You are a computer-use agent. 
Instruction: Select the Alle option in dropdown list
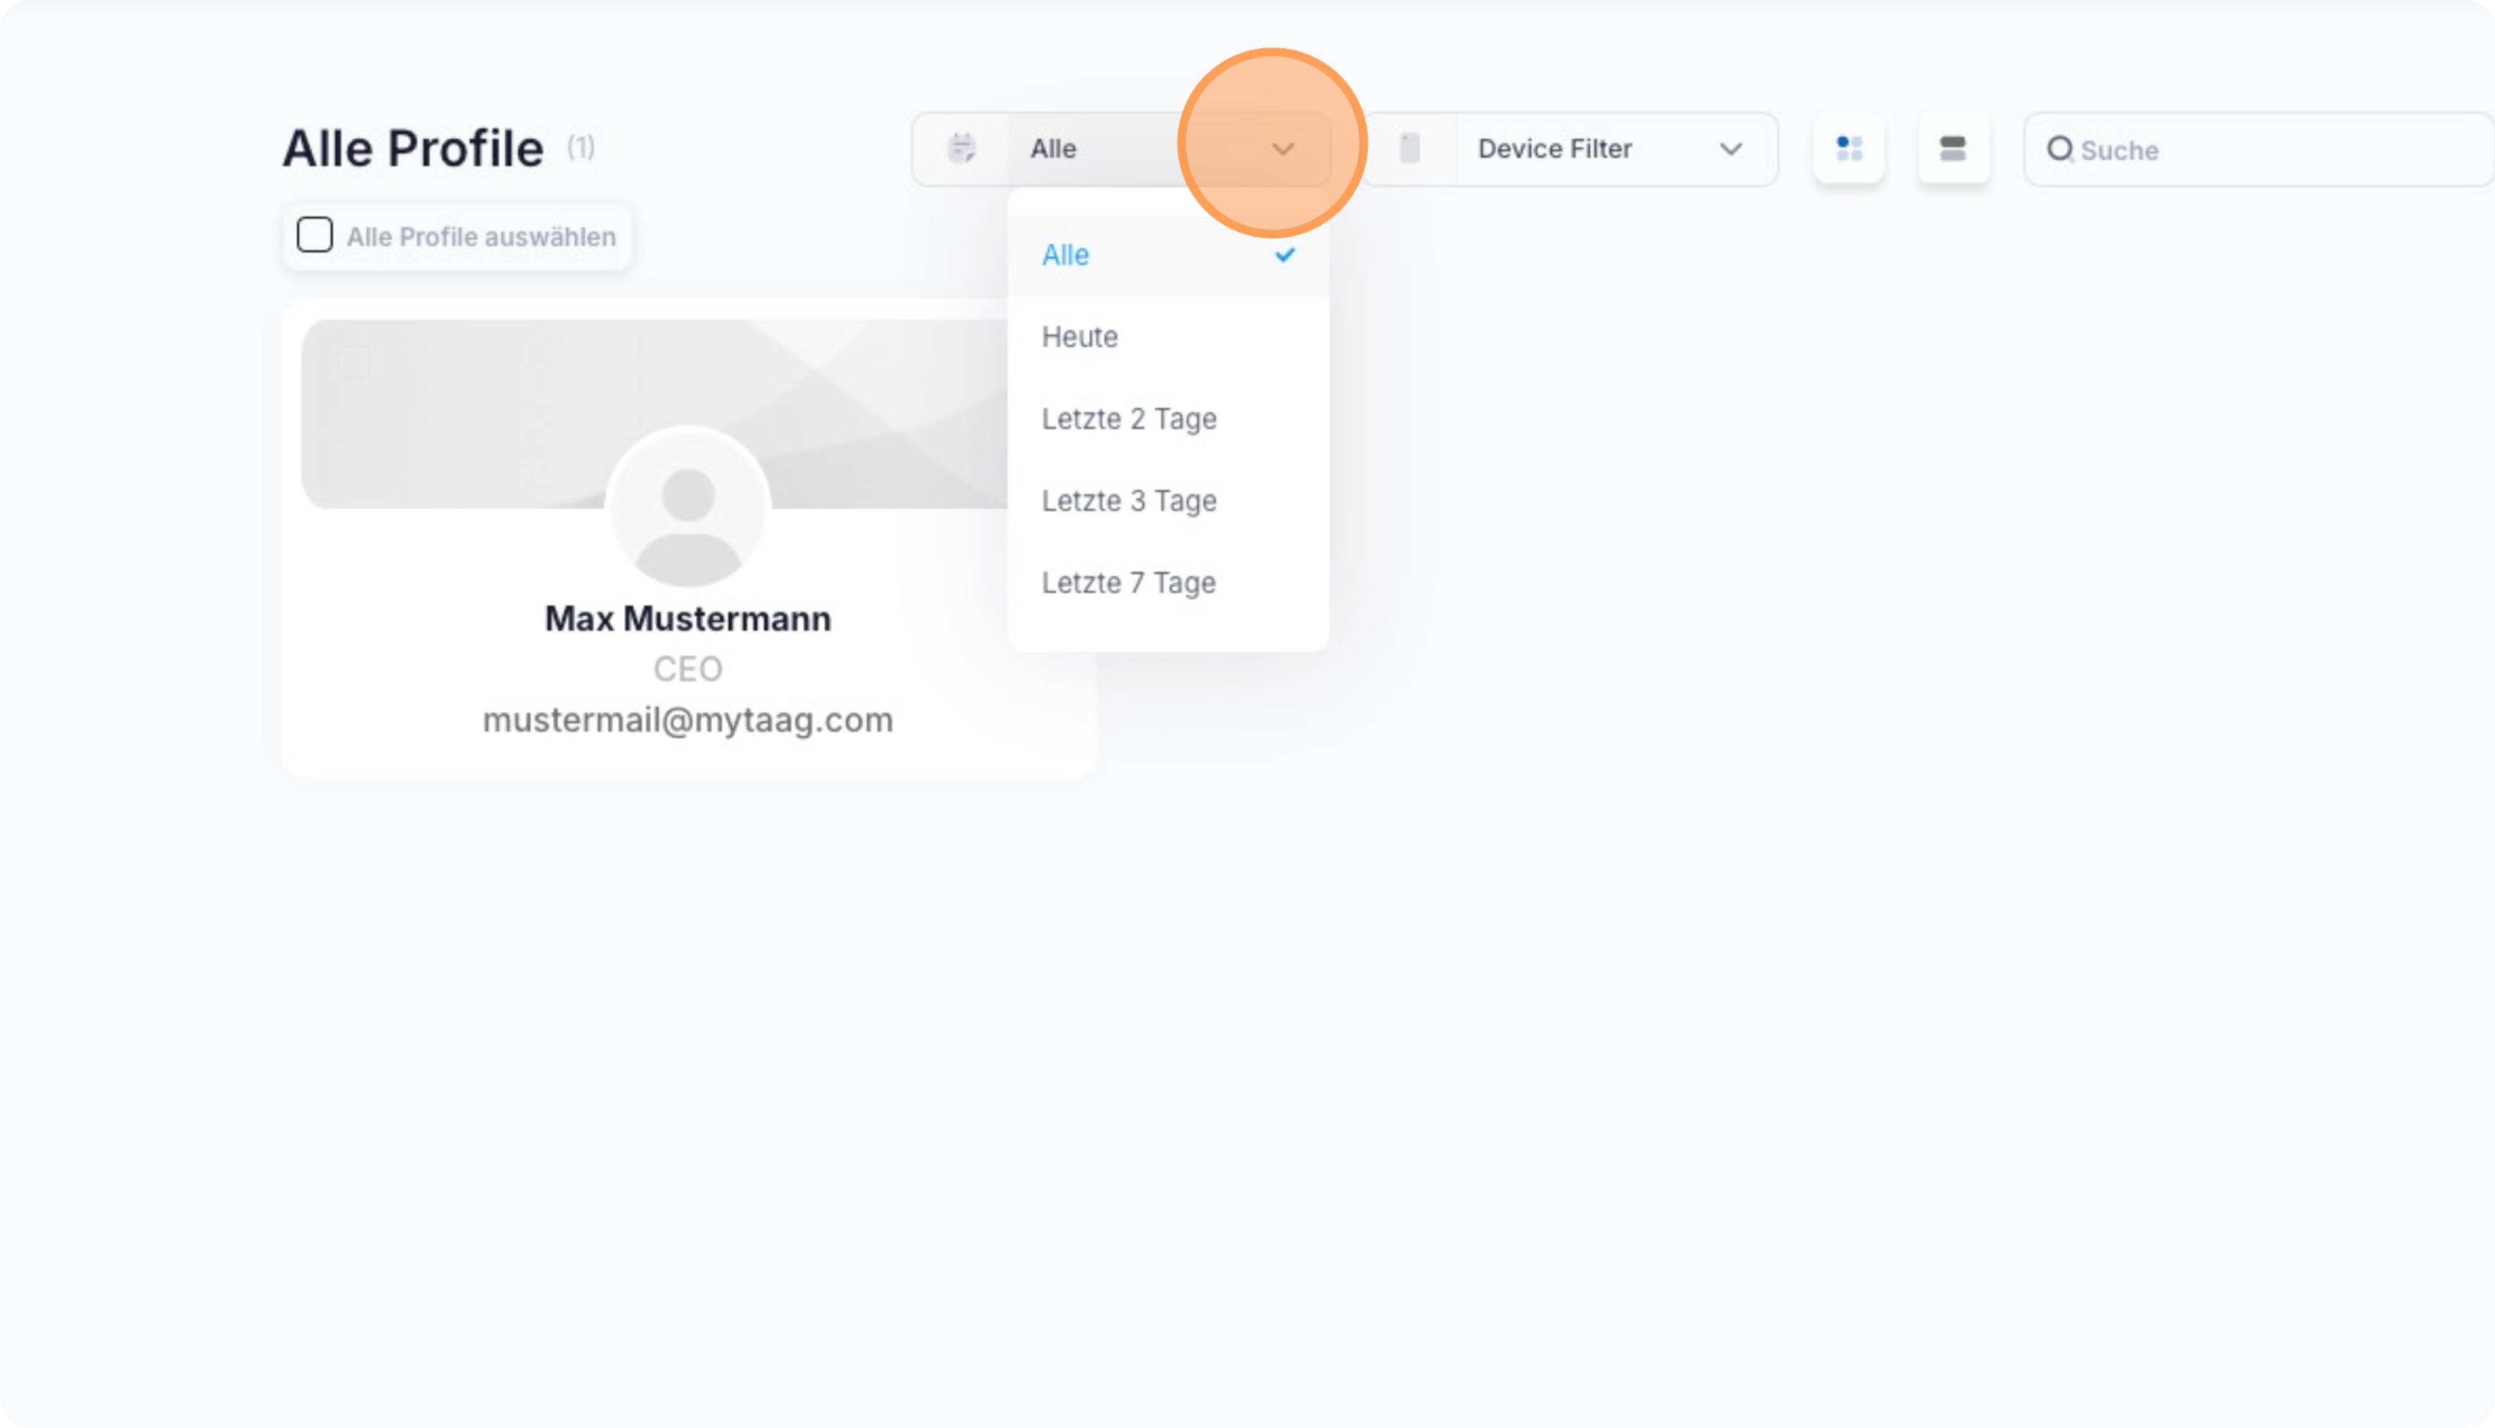(x=1066, y=255)
